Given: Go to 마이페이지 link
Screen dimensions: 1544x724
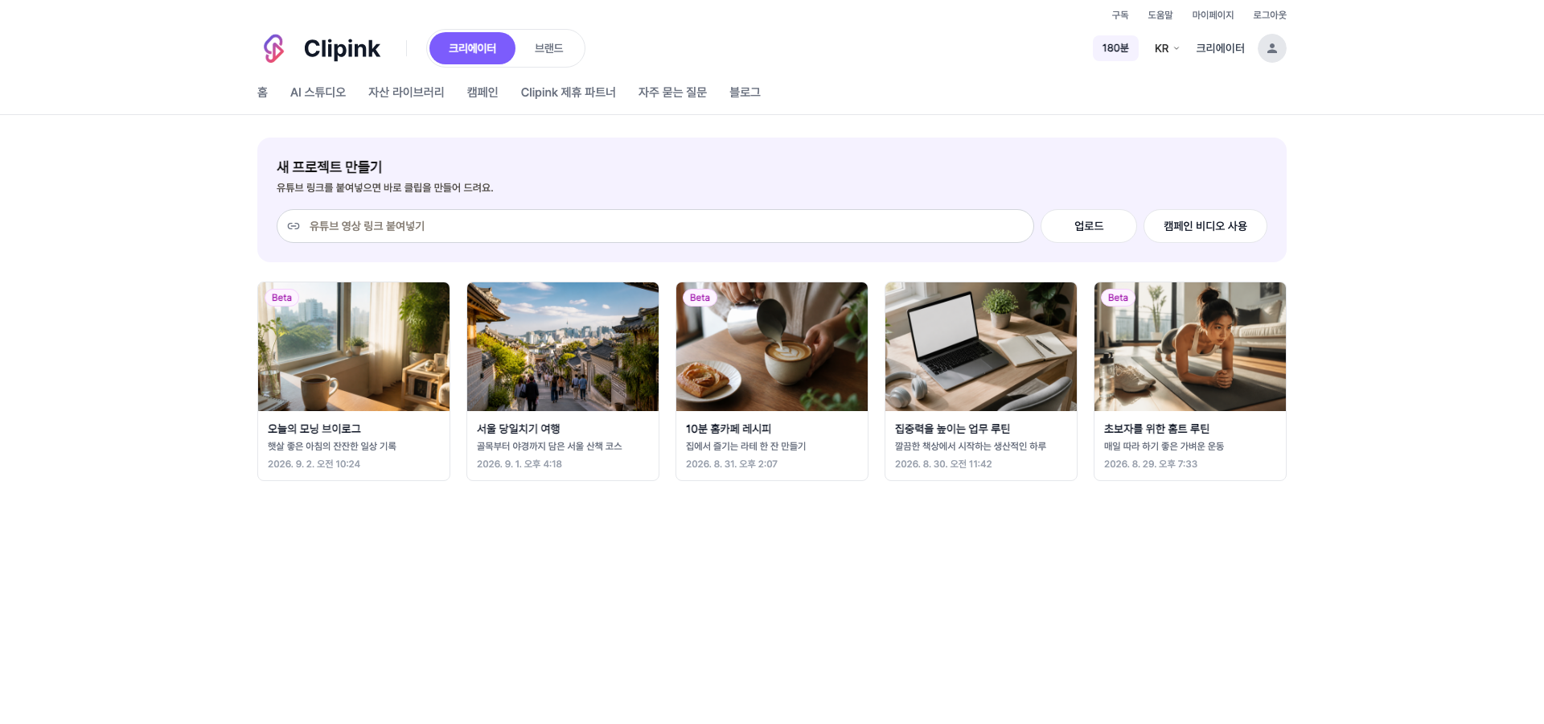Looking at the screenshot, I should pos(1213,15).
